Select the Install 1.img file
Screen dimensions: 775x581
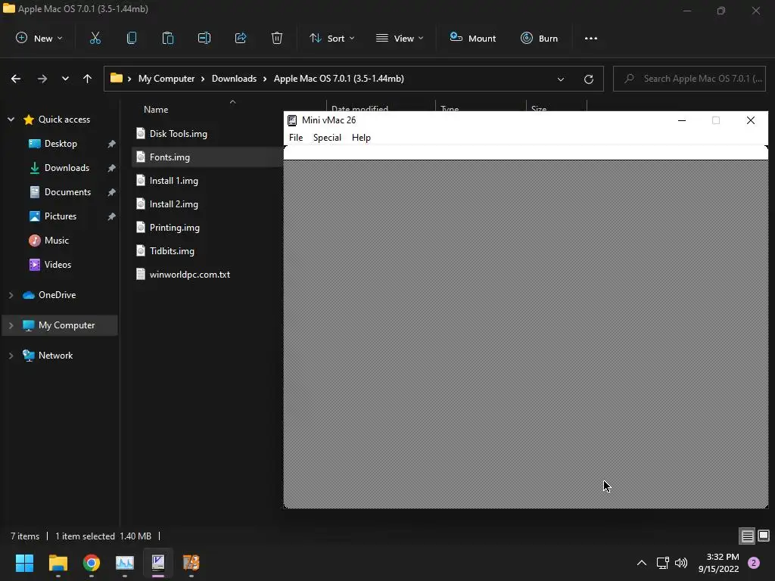[x=173, y=181]
